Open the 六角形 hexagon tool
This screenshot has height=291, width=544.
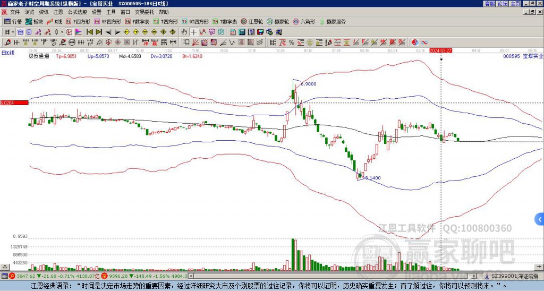pos(304,21)
